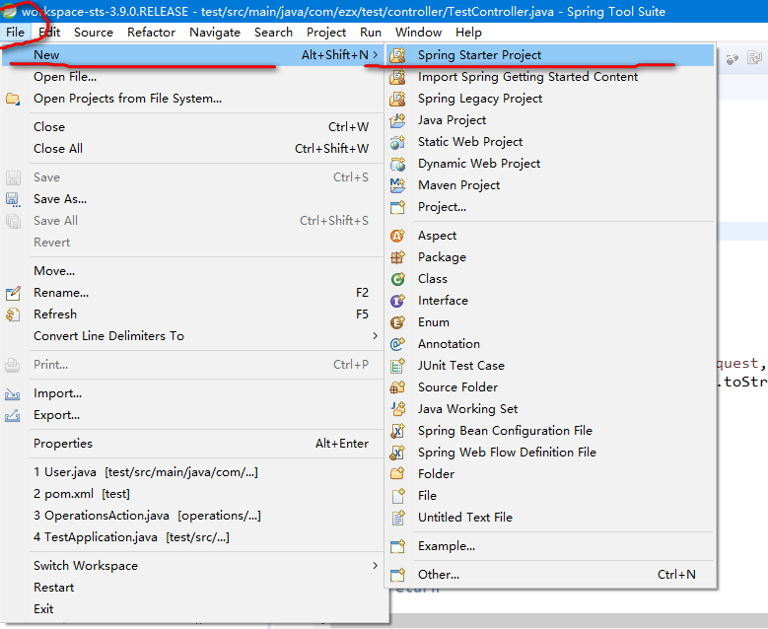Choose Example... in the New submenu
Viewport: 768px width, 629px height.
[x=550, y=546]
